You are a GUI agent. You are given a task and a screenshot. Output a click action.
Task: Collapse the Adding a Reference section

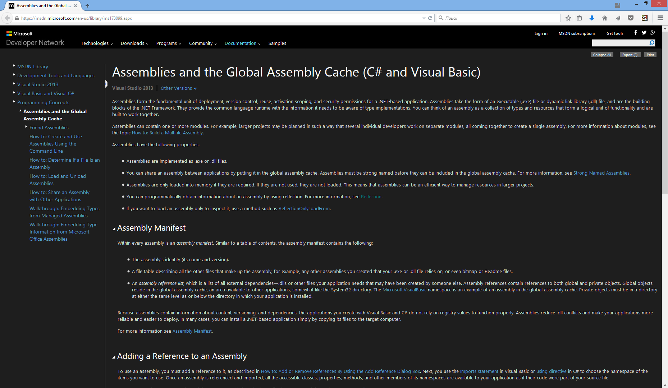tap(114, 356)
